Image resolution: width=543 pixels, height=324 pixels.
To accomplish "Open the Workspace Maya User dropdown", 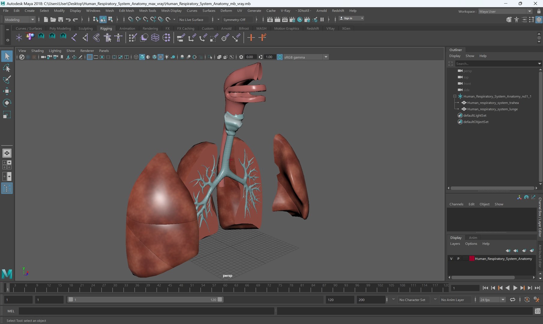I will coord(505,11).
